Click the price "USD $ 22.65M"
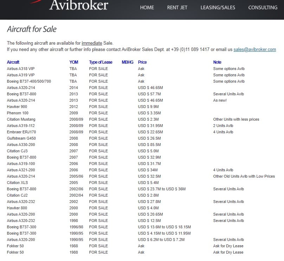 150,132
